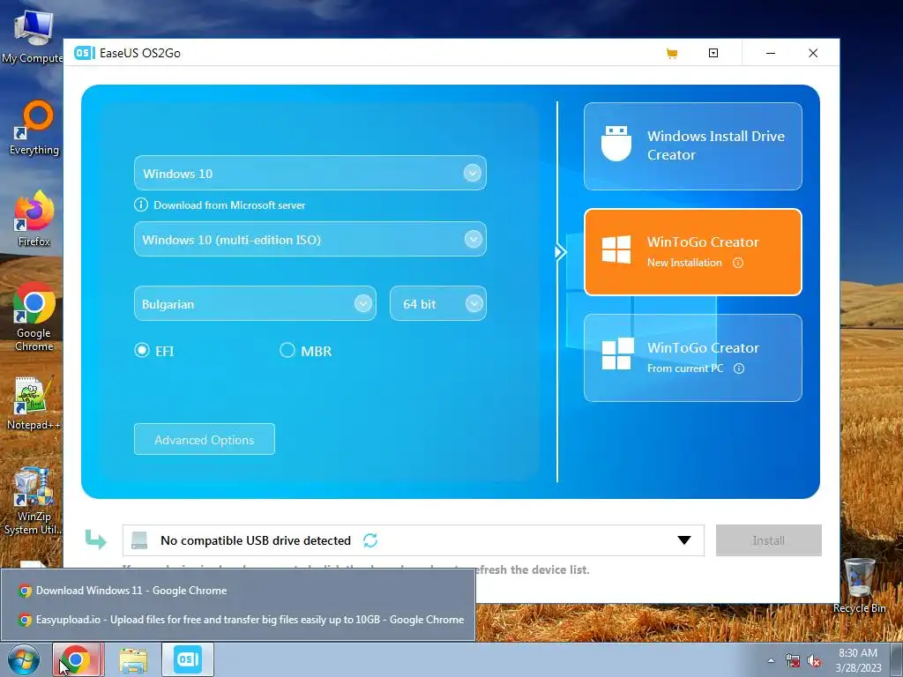Select the Google Chrome desktop shortcut

click(x=34, y=317)
